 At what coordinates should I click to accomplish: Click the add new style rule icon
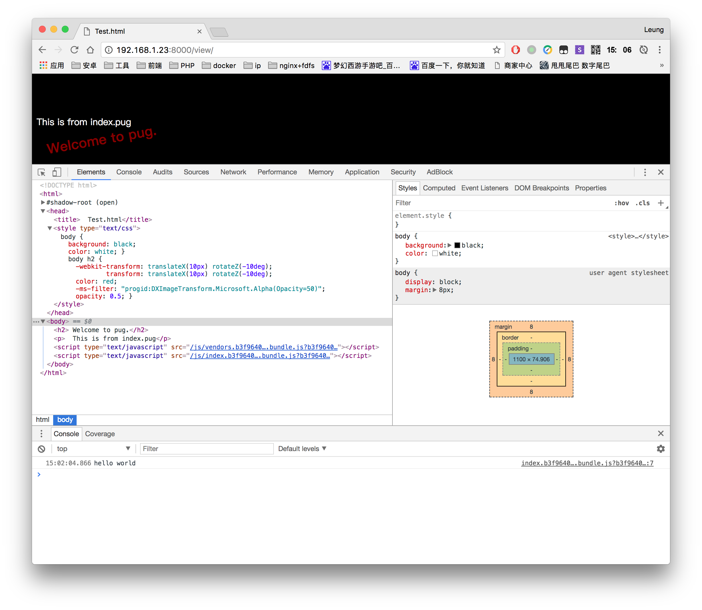click(661, 204)
